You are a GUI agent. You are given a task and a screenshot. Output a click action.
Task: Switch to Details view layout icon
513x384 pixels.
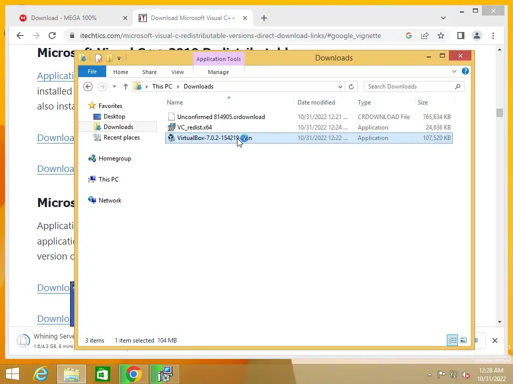452,340
